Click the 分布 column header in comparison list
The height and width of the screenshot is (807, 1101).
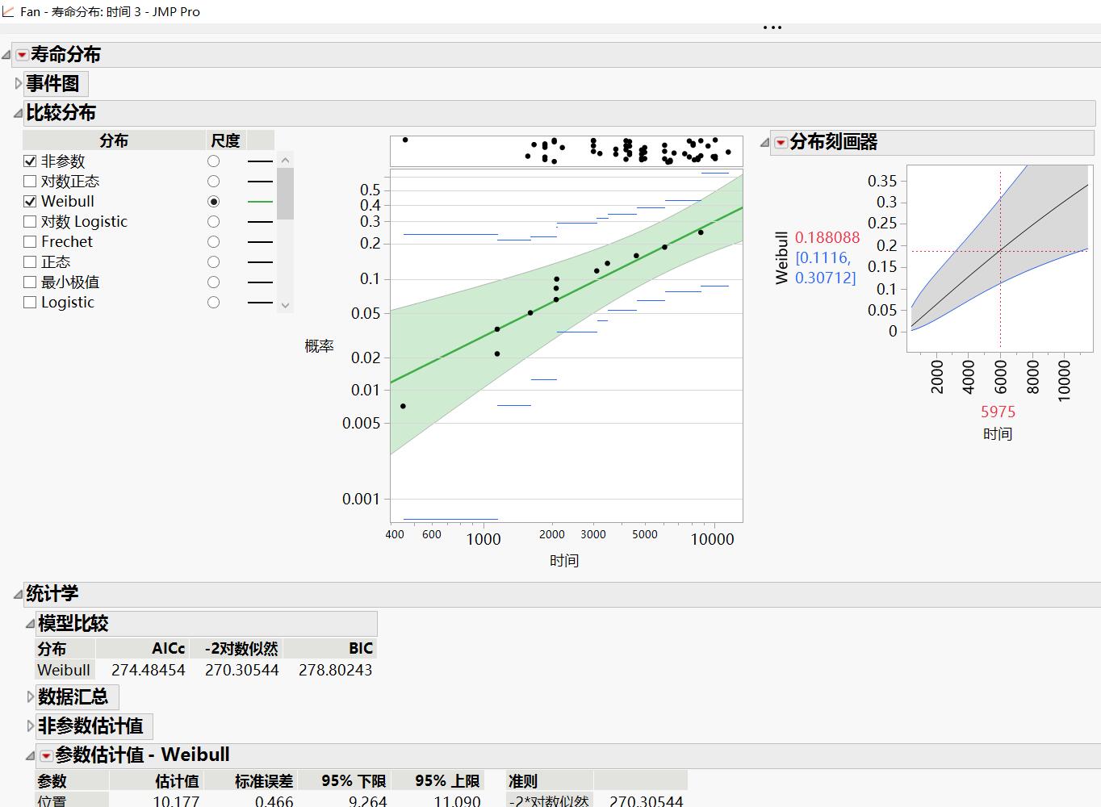click(x=114, y=140)
